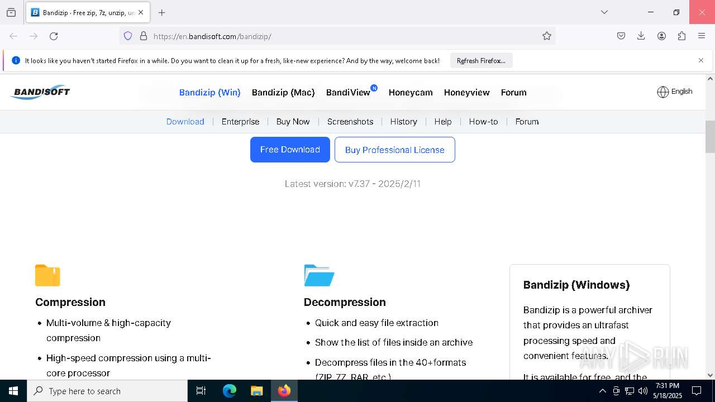Click the Latest version v7.37 text

tap(352, 184)
